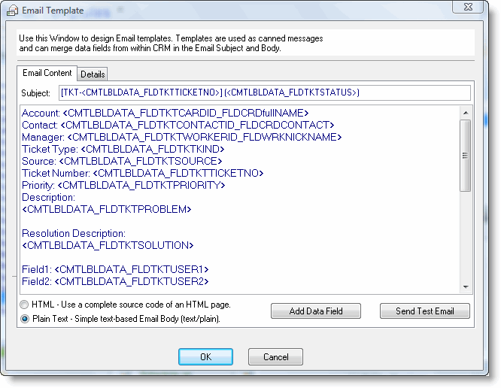
Task: Click the Send Test Email button
Action: pos(424,311)
